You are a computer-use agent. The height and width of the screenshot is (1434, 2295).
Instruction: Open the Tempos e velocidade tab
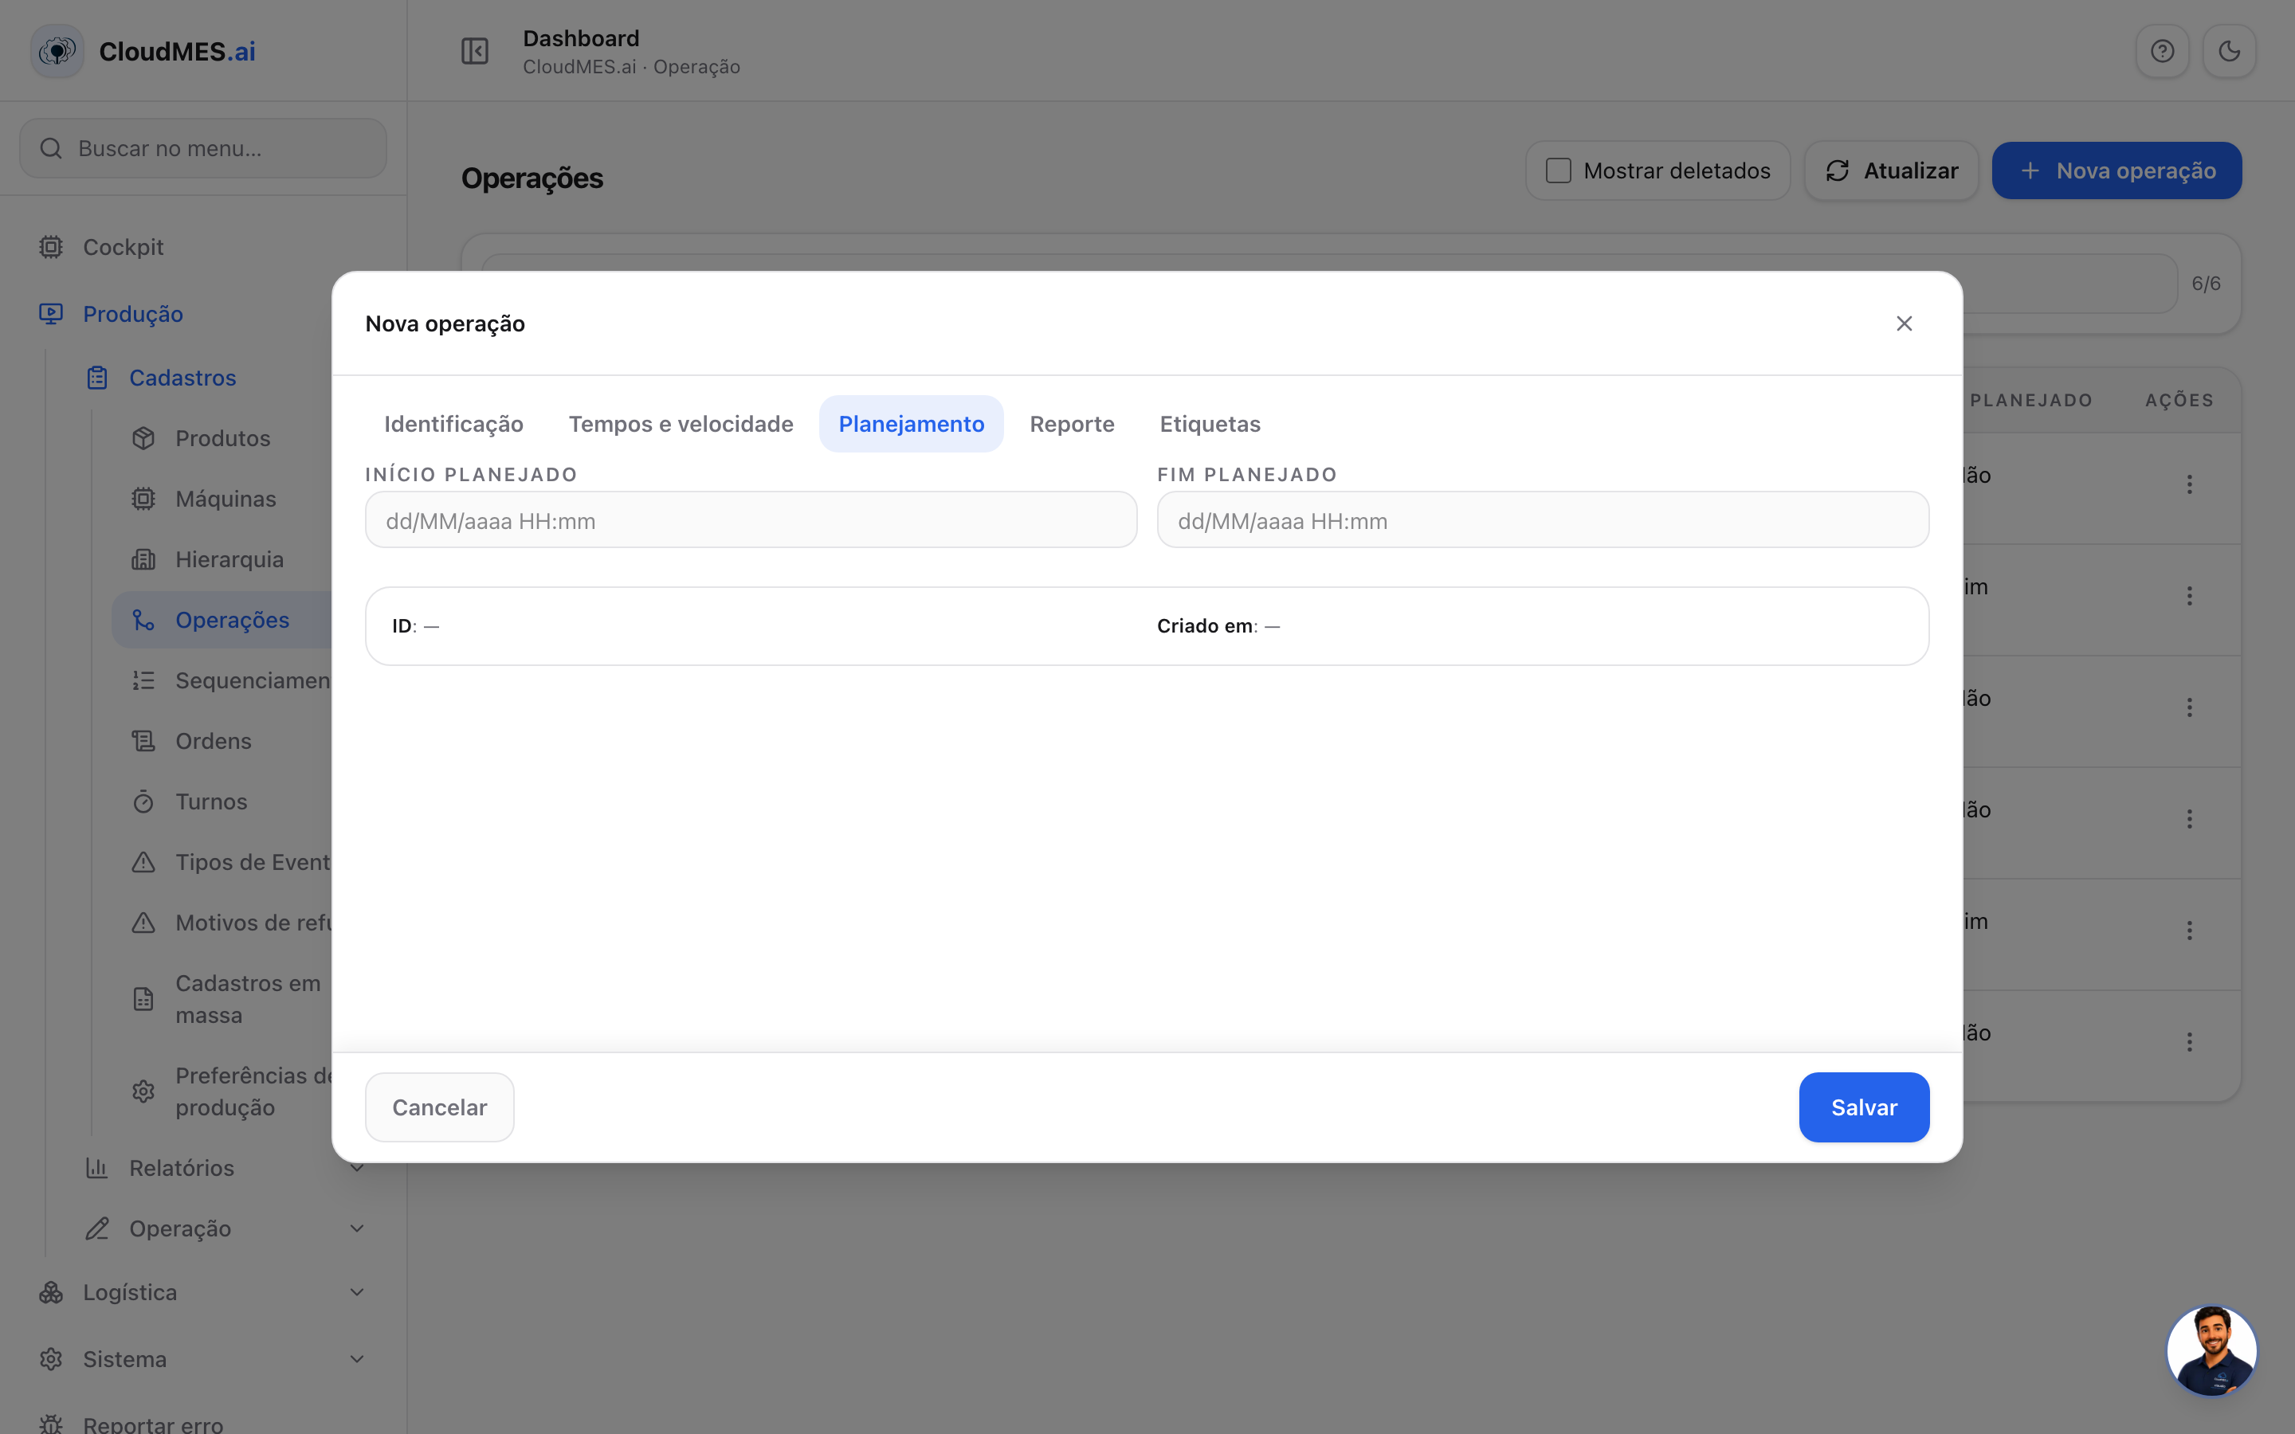681,424
